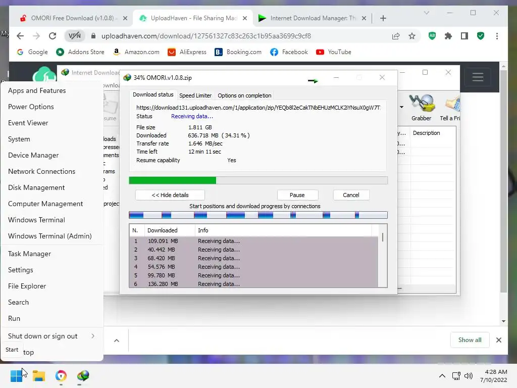Reload the UploadHaven page

53,36
